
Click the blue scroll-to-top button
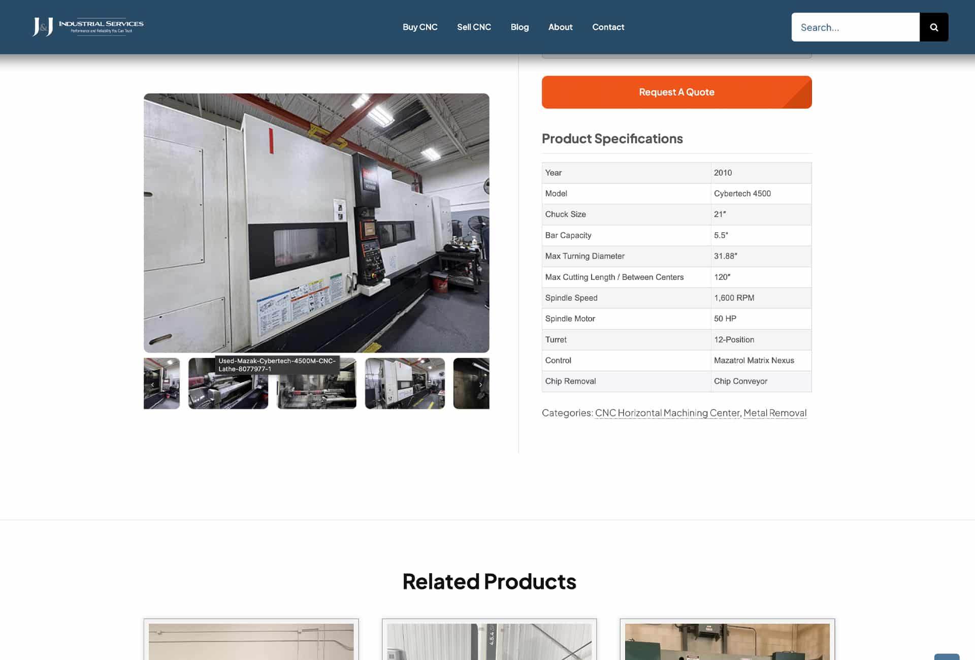(947, 656)
